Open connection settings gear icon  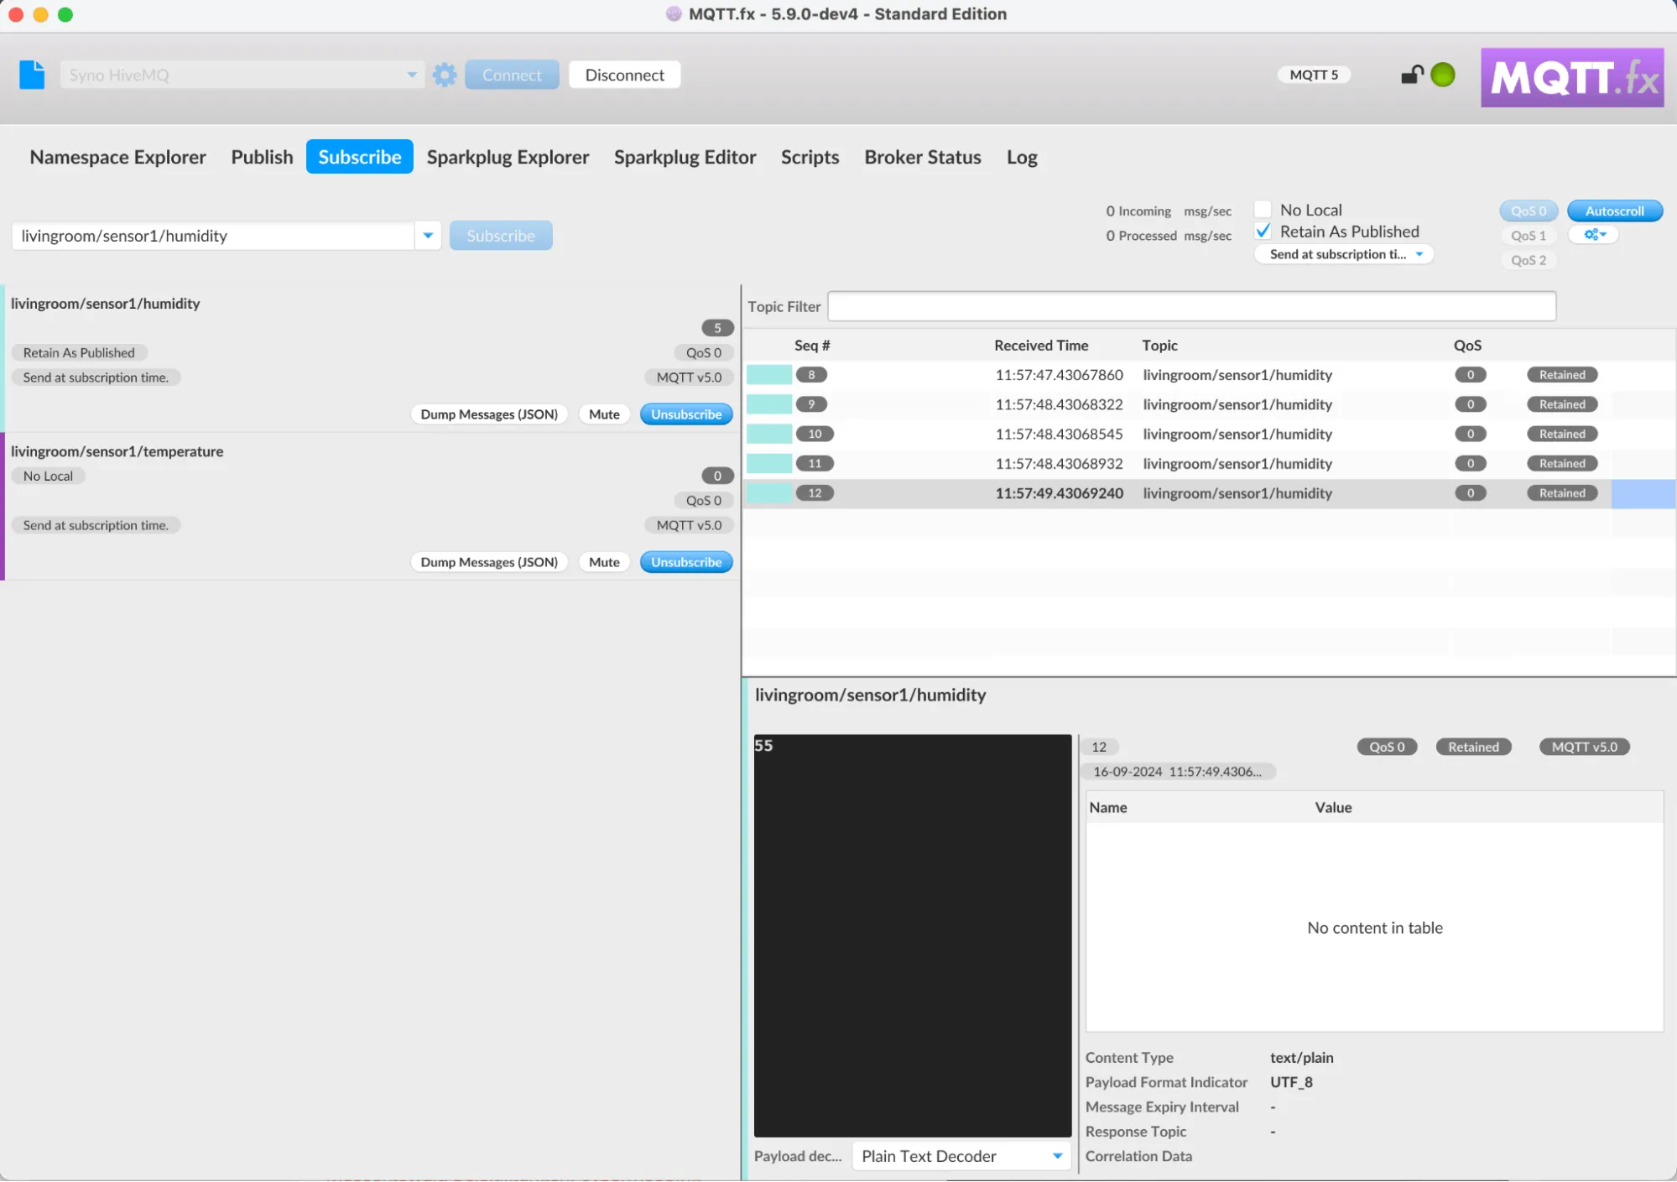coord(445,75)
